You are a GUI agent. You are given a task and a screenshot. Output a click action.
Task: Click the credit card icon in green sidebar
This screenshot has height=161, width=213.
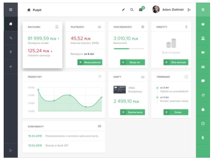point(203,67)
